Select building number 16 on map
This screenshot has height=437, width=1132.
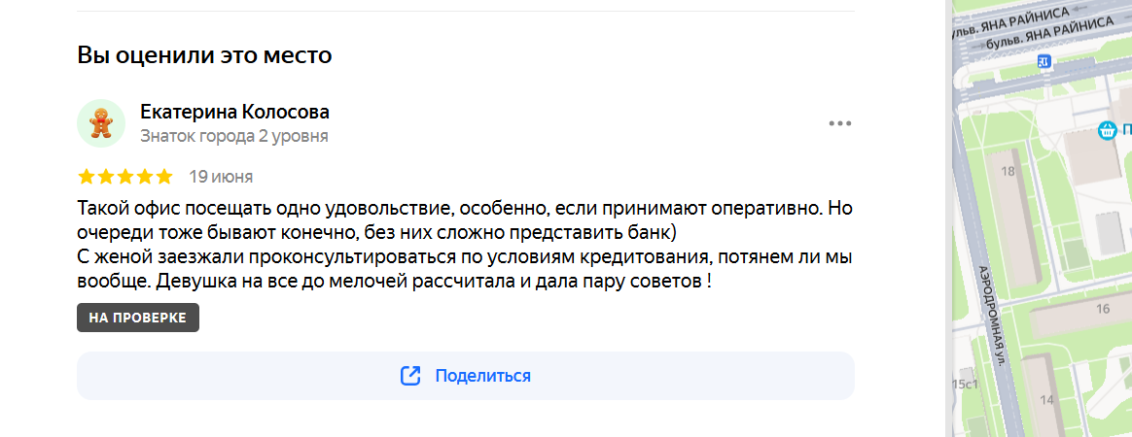1103,310
